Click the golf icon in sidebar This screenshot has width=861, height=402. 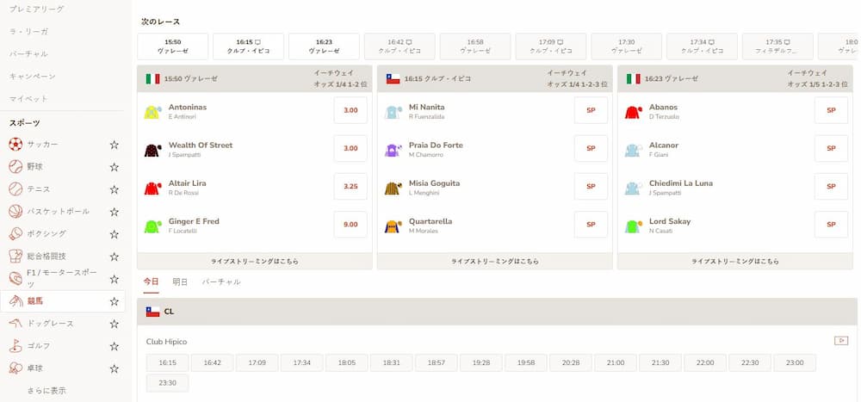point(15,346)
